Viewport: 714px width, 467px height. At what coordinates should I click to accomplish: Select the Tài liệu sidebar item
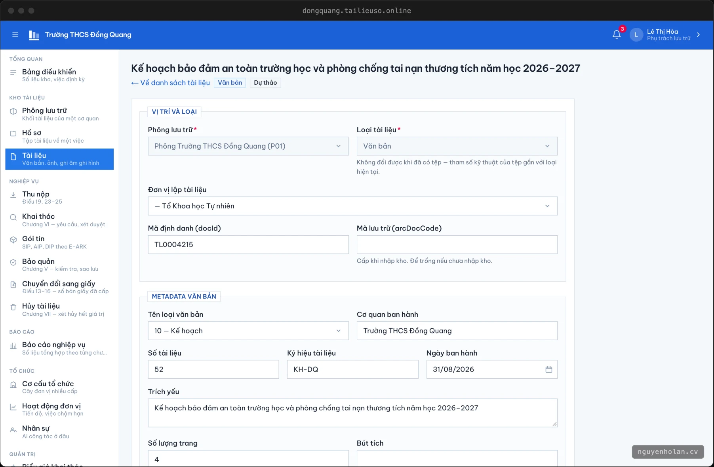(59, 159)
